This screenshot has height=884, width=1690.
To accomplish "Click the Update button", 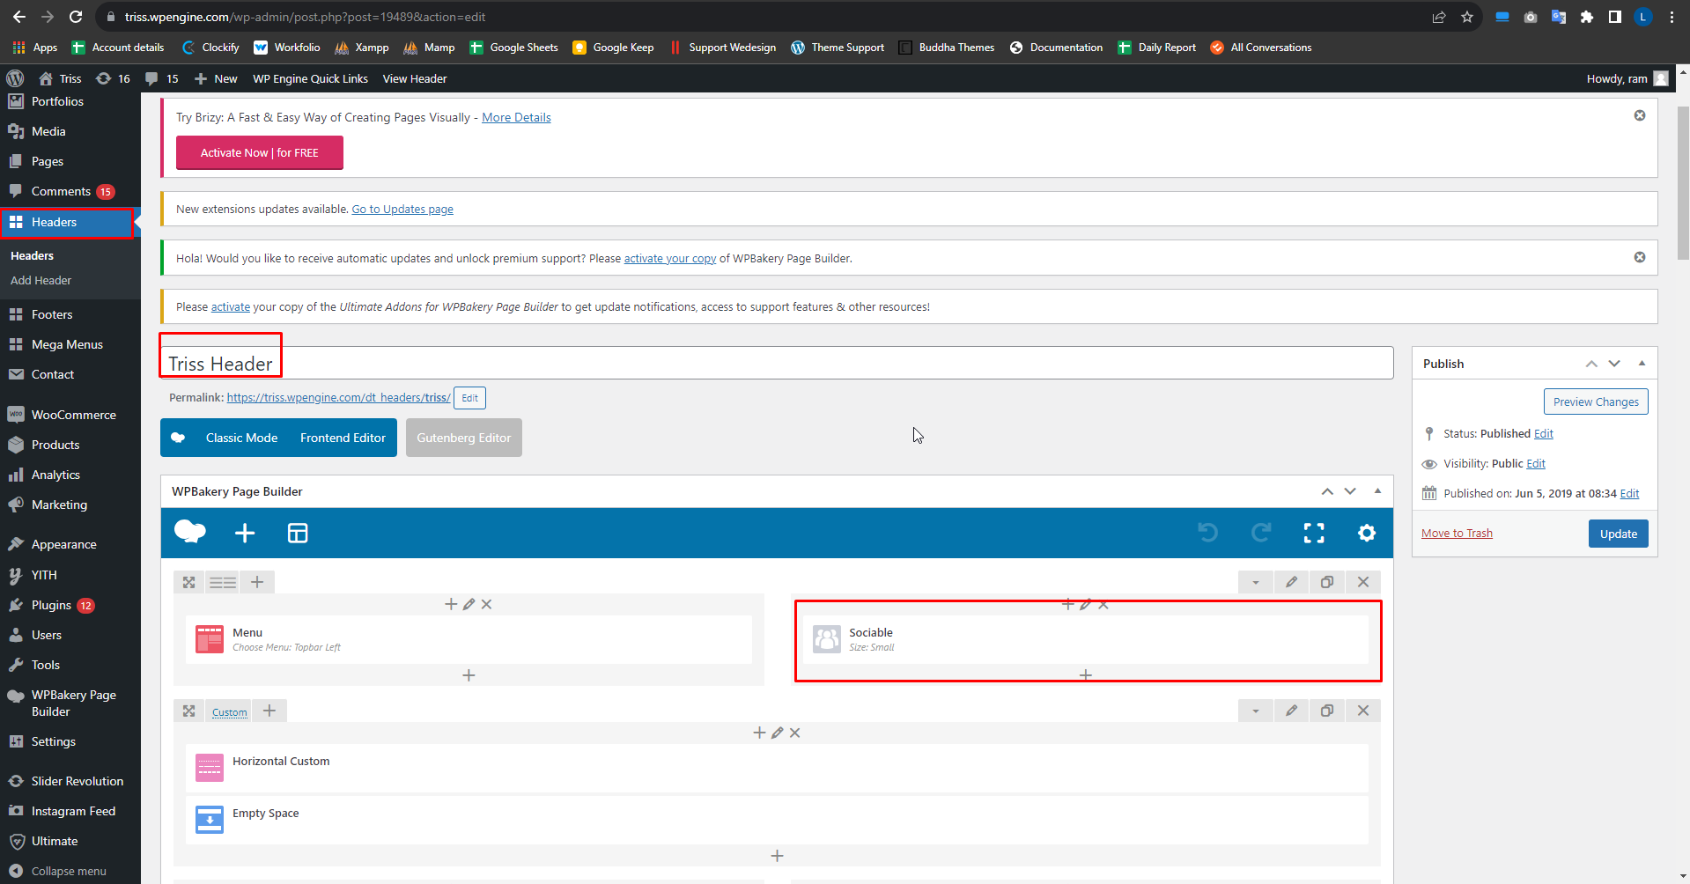I will pos(1618,534).
